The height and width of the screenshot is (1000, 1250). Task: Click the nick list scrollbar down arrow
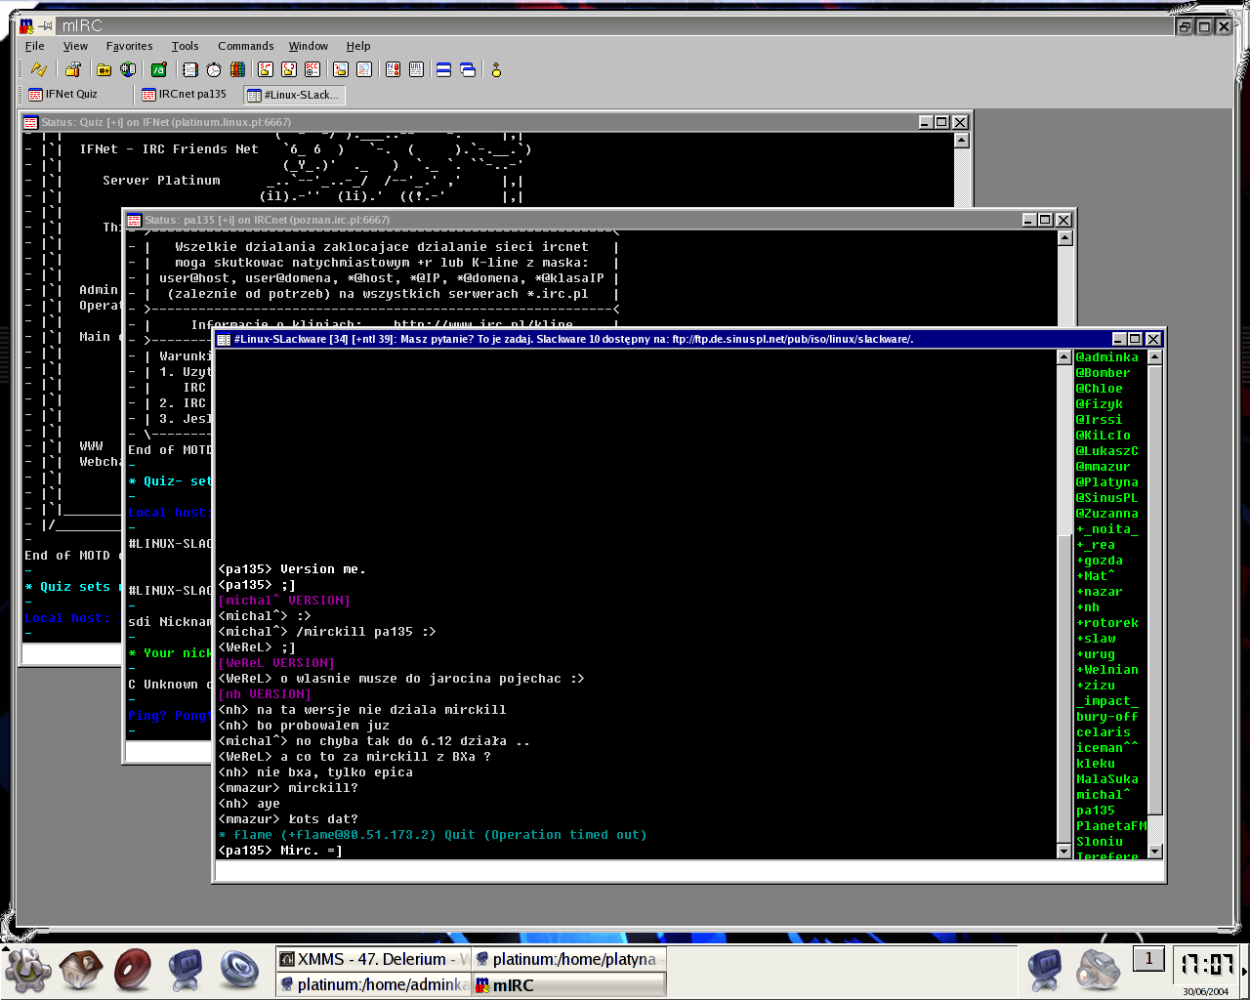[1155, 852]
